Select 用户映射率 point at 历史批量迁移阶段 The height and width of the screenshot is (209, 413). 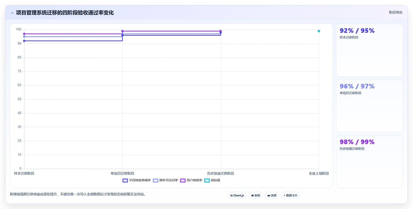pos(221,31)
